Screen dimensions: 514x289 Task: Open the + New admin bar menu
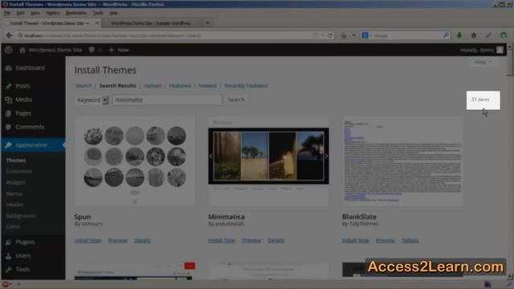(x=119, y=50)
